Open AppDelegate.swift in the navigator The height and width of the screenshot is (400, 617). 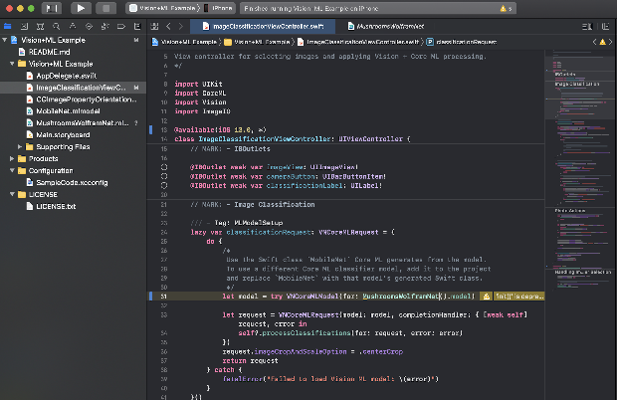click(68, 76)
